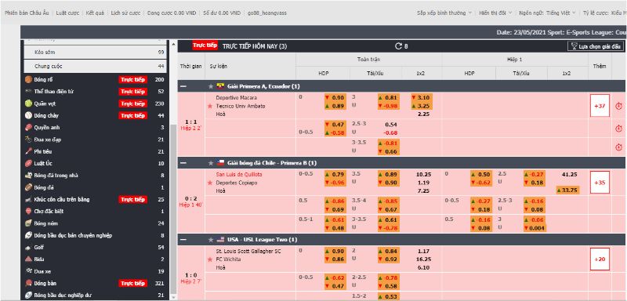Select the basketball Bóng rổ sport icon
Screen dimensions: 627x301
pos(28,79)
